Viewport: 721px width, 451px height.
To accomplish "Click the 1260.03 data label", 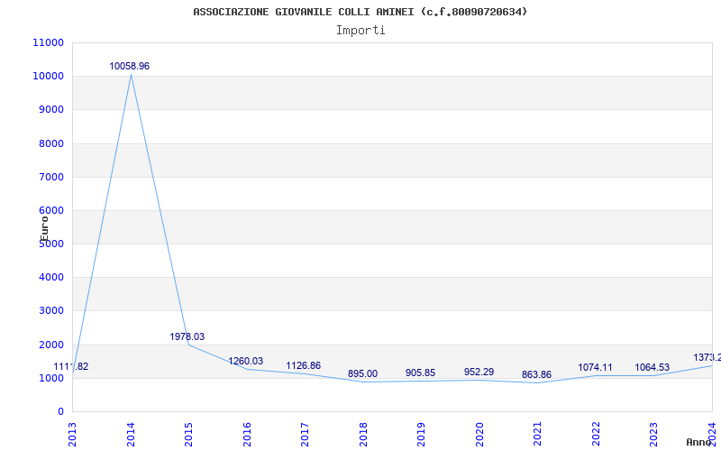I will [245, 362].
